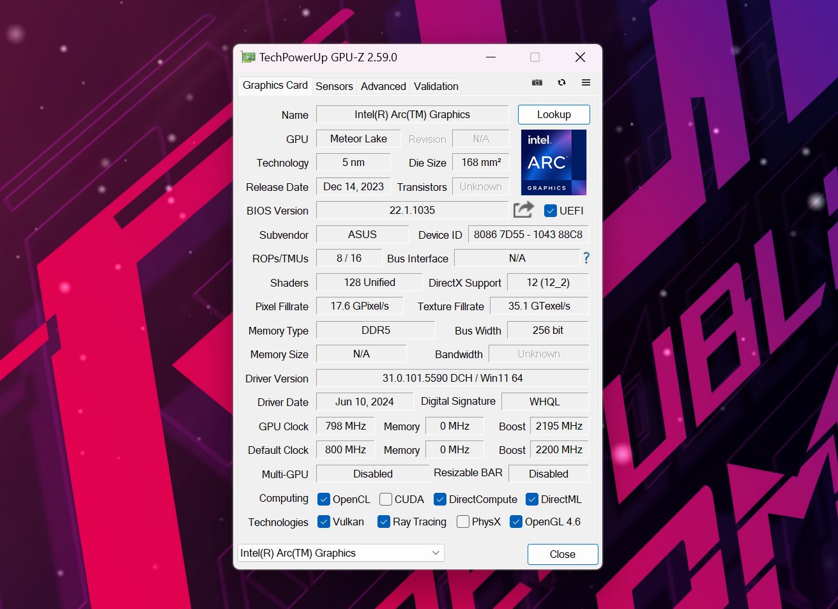Enable the PhysX checkbox
Image resolution: width=838 pixels, height=609 pixels.
click(463, 522)
